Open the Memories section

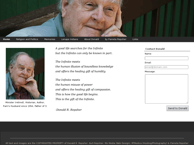50,39
